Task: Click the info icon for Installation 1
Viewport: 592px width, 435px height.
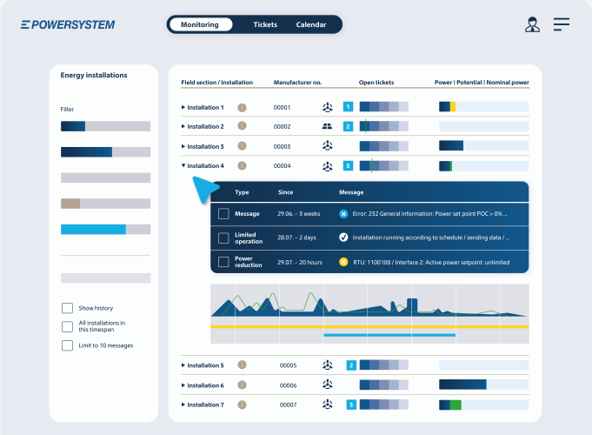Action: [x=242, y=108]
